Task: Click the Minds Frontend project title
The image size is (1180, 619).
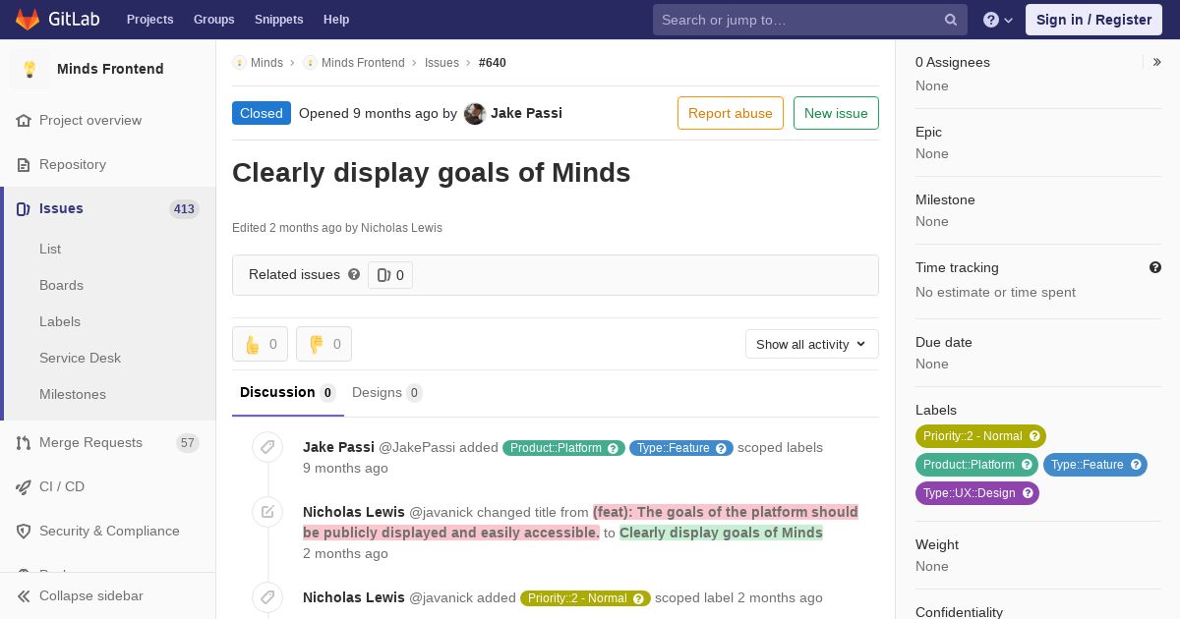Action: click(110, 69)
